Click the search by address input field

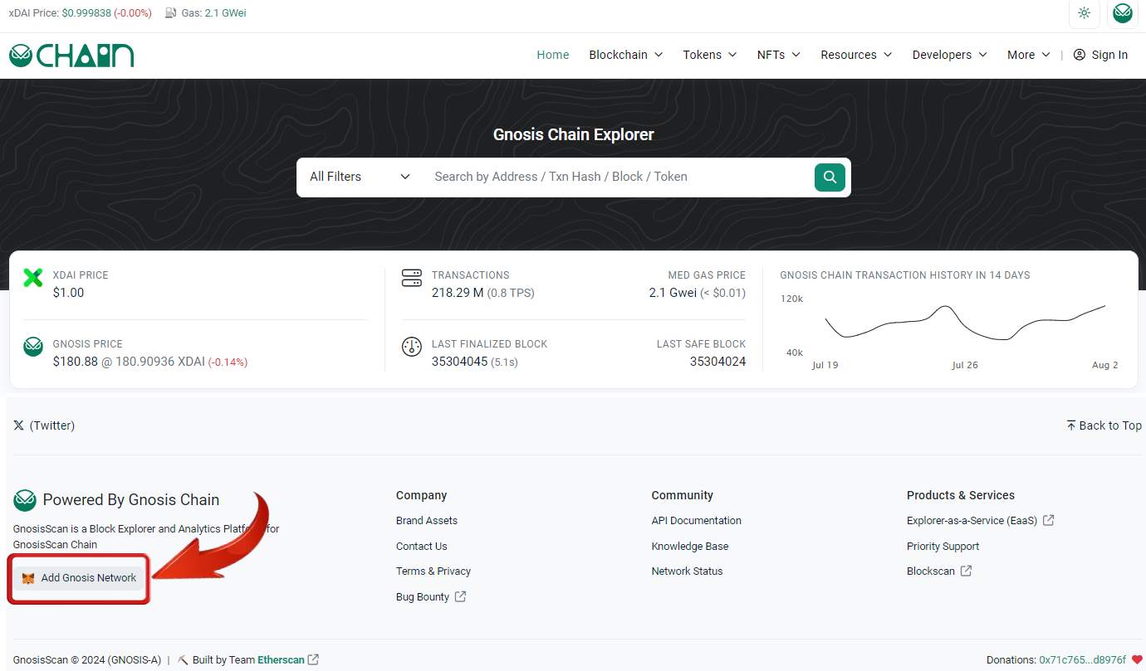pos(619,177)
